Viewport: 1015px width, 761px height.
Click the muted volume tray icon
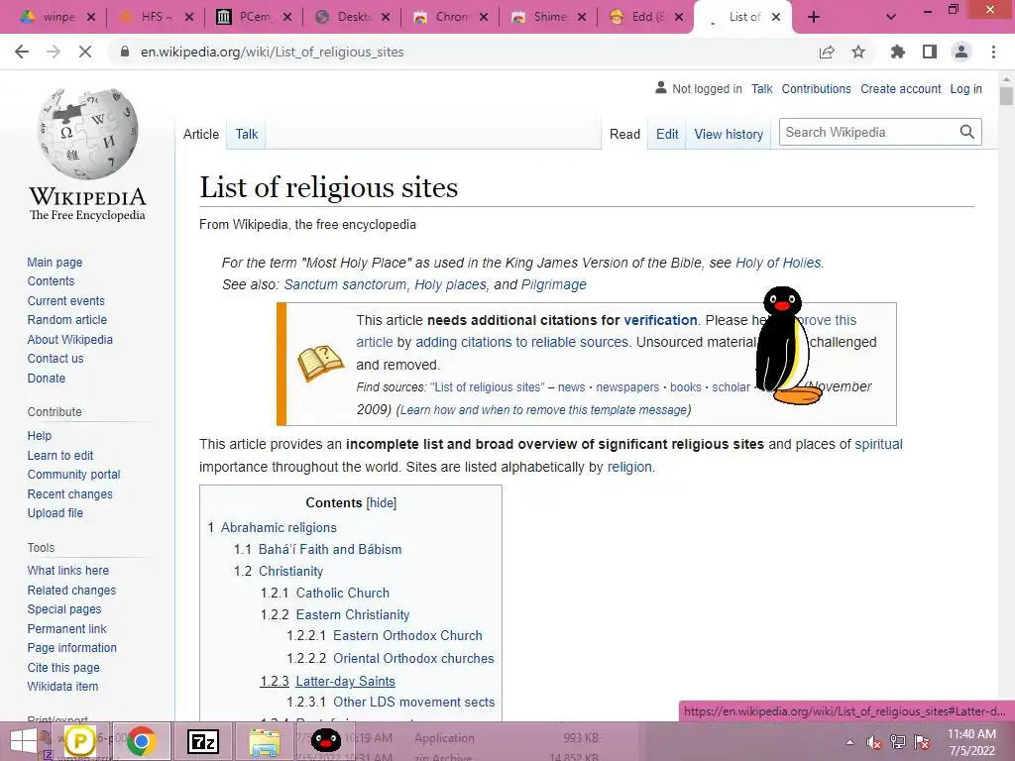click(874, 742)
